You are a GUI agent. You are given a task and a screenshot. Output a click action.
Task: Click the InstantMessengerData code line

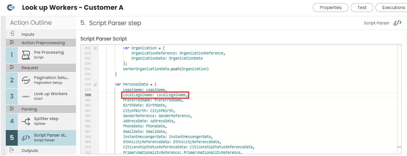click(168, 137)
